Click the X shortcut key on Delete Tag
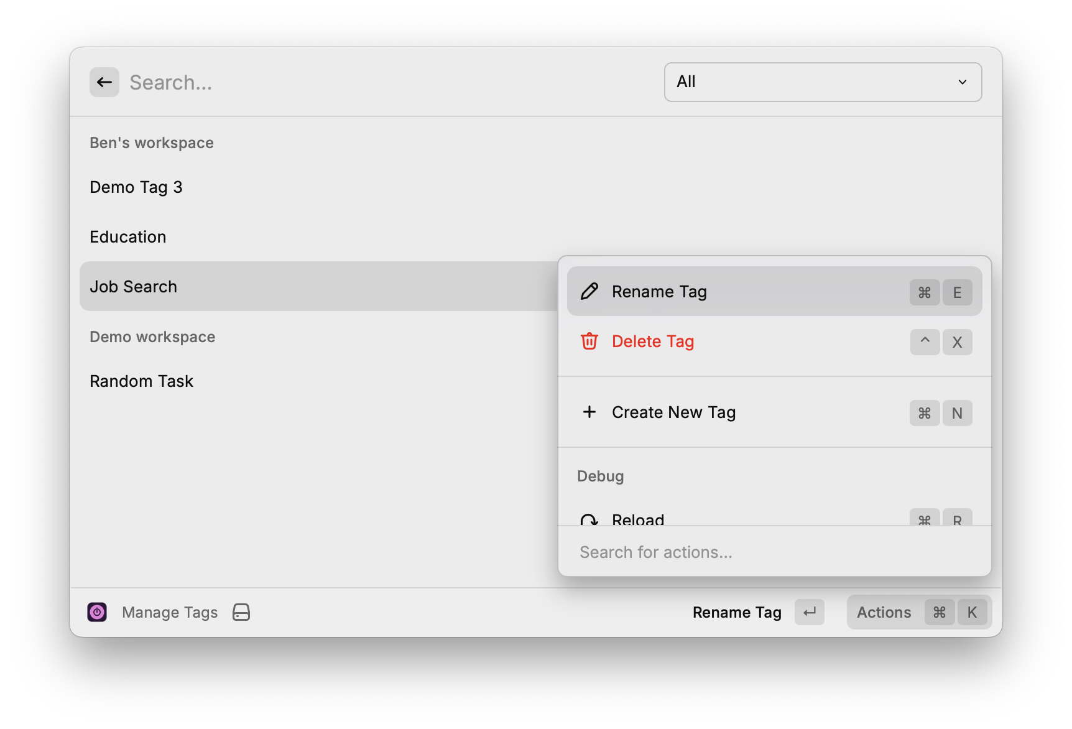1072x729 pixels. click(957, 341)
